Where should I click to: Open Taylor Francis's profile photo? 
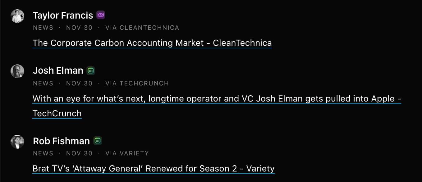17,16
